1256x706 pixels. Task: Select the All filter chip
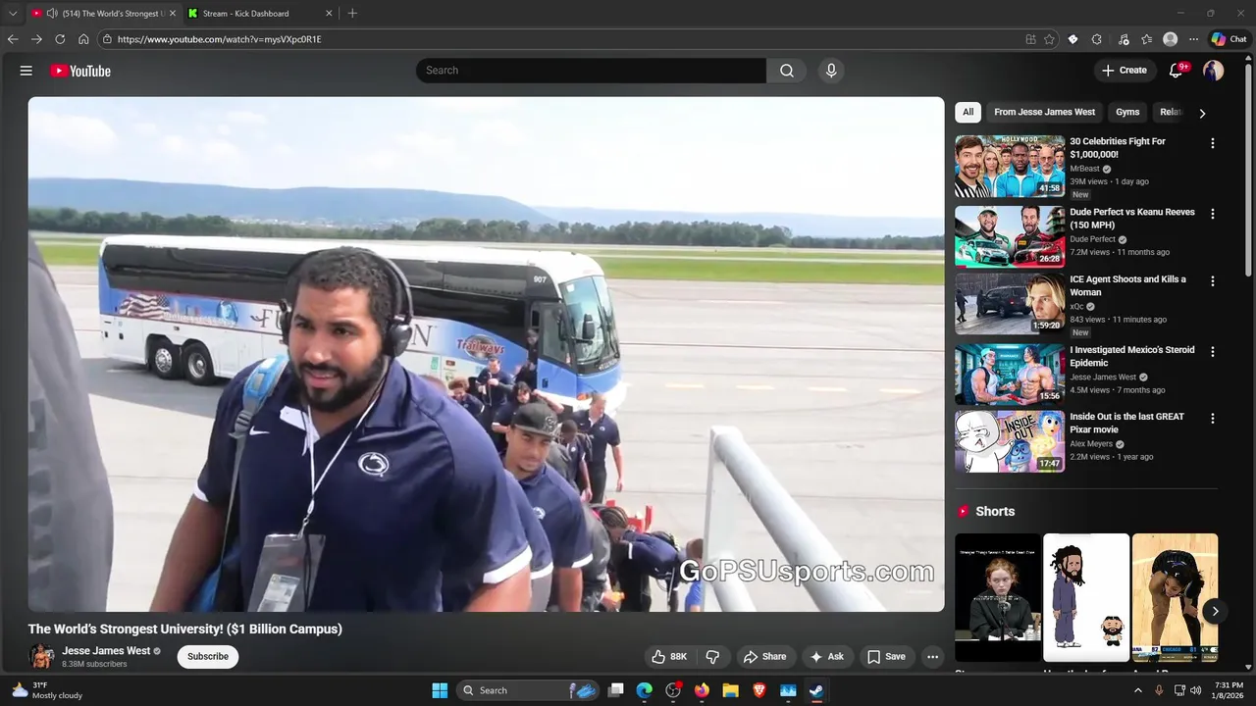(x=968, y=112)
